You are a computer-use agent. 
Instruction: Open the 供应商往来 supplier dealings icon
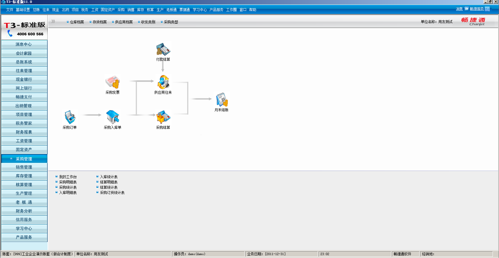pyautogui.click(x=163, y=82)
